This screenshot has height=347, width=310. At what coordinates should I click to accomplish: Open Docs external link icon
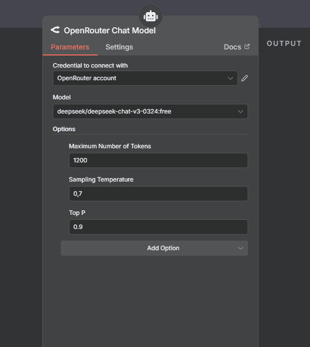click(x=247, y=47)
